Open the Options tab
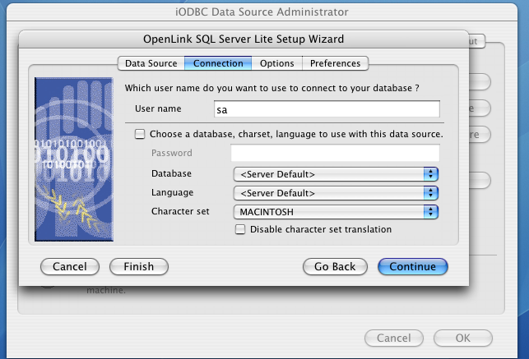The width and height of the screenshot is (529, 359). click(277, 63)
